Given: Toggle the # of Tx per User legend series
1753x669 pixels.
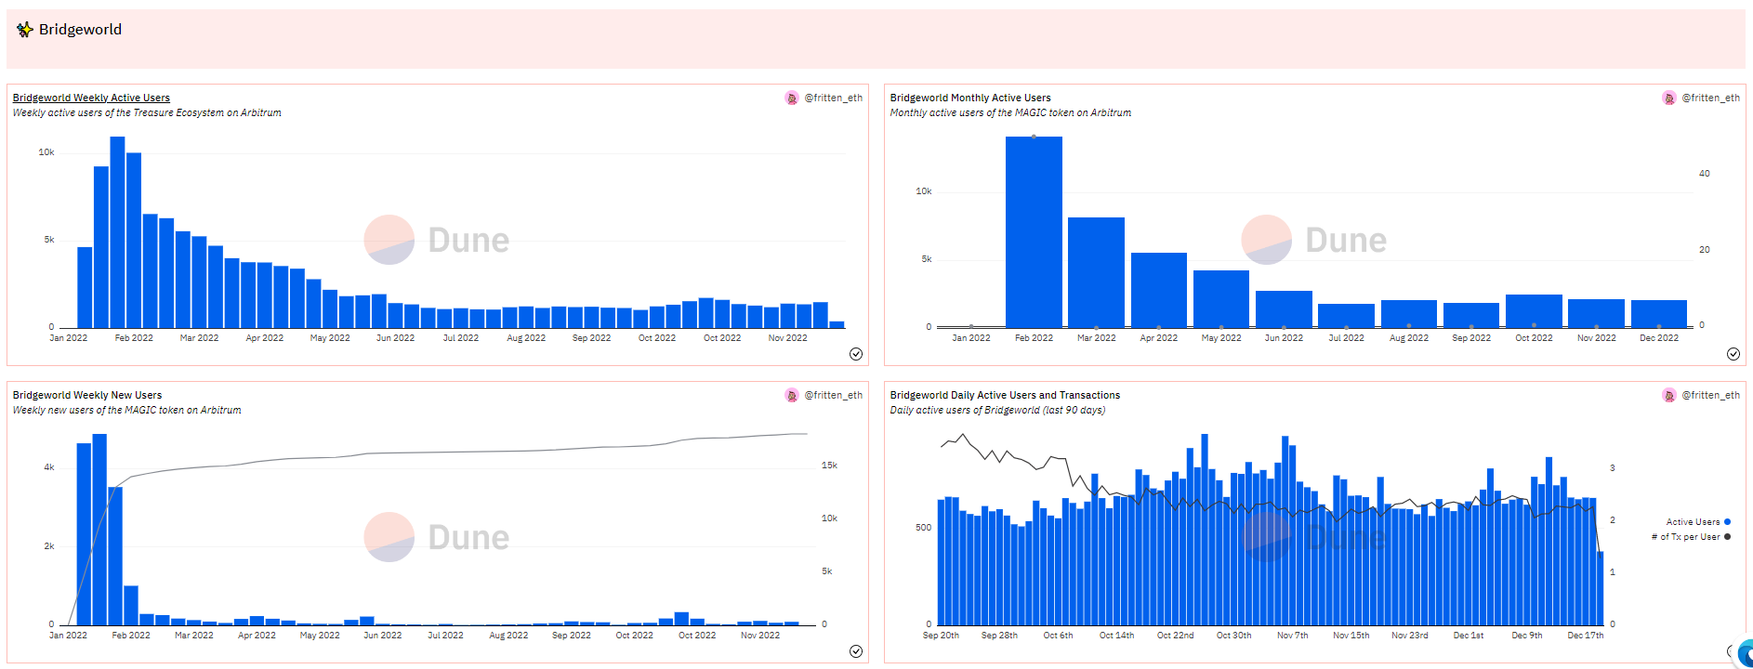Looking at the screenshot, I should tap(1691, 537).
